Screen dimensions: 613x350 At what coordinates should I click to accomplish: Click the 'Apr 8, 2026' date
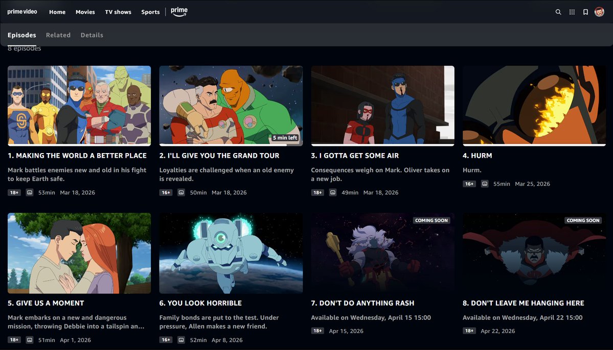[x=227, y=340]
